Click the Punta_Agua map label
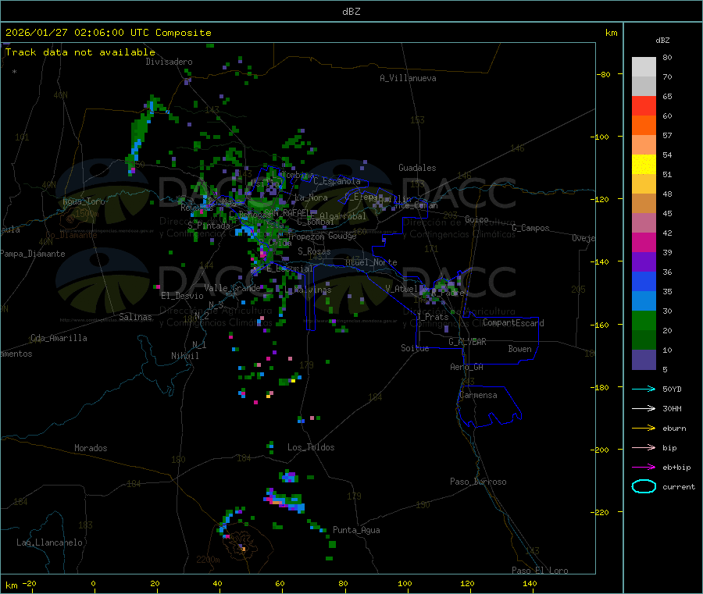This screenshot has height=594, width=703. pyautogui.click(x=356, y=530)
